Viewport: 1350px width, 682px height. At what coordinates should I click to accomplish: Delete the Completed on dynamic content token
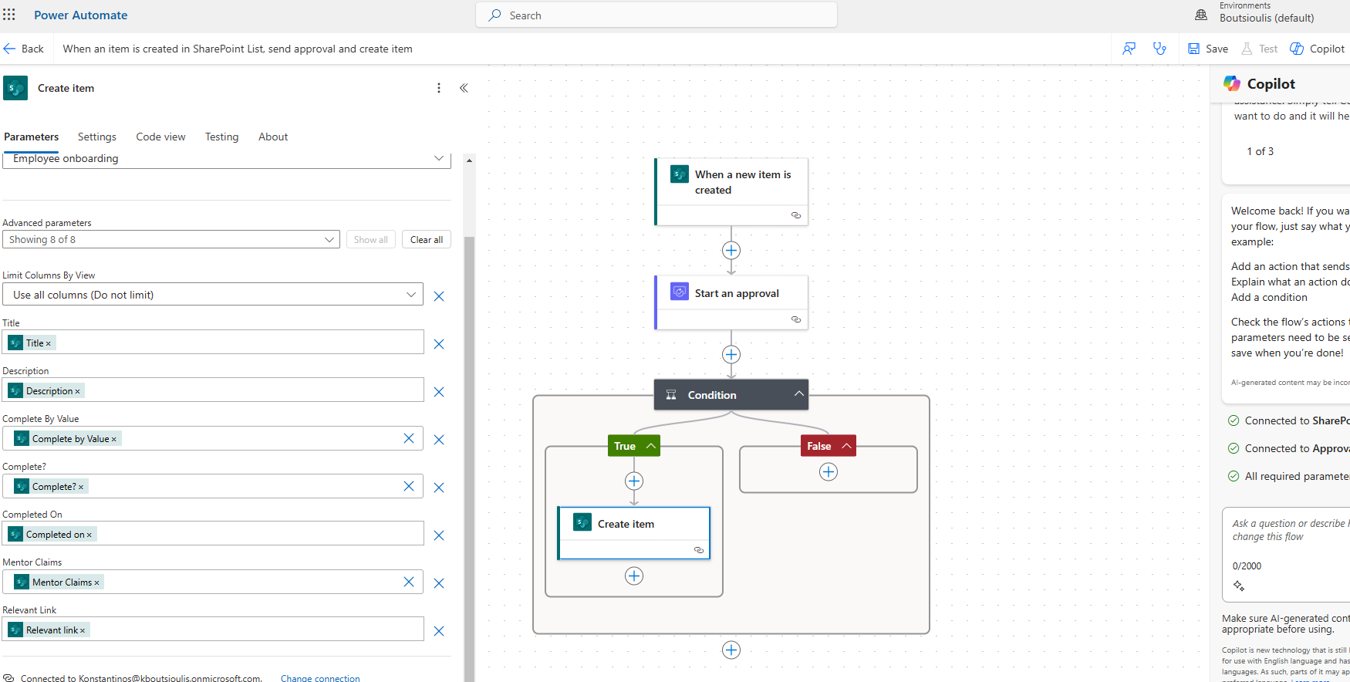point(89,535)
